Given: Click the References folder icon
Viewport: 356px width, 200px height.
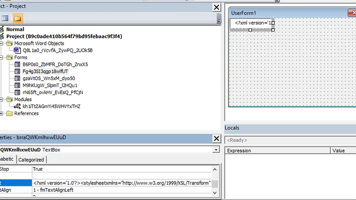Looking at the screenshot, I should click(9, 113).
